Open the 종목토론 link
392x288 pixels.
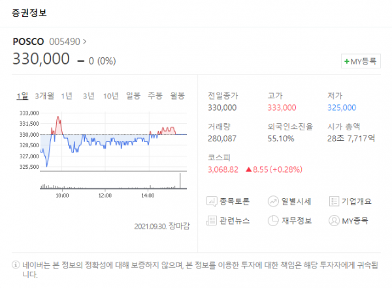235,201
